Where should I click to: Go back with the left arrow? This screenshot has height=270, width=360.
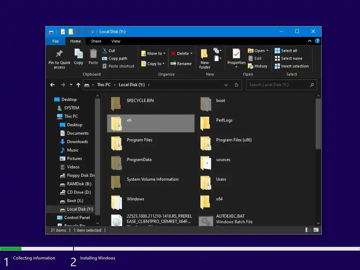tap(52, 85)
